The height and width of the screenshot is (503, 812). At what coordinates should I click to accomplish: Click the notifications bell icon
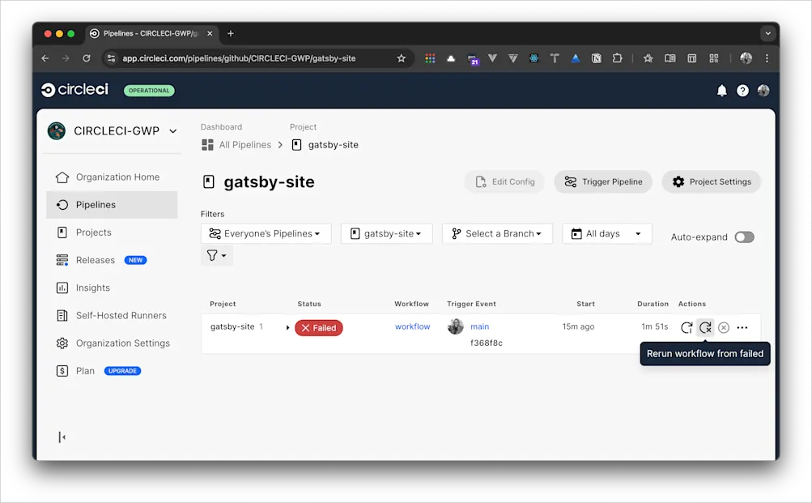tap(721, 90)
